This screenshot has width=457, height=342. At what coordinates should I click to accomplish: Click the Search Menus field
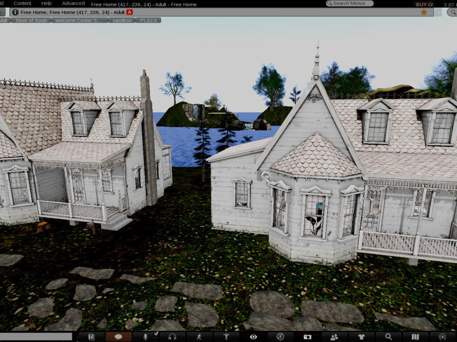point(350,3)
